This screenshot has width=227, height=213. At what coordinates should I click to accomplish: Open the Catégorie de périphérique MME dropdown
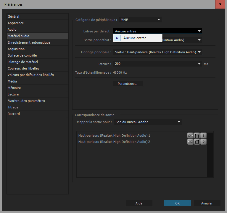click(x=140, y=20)
